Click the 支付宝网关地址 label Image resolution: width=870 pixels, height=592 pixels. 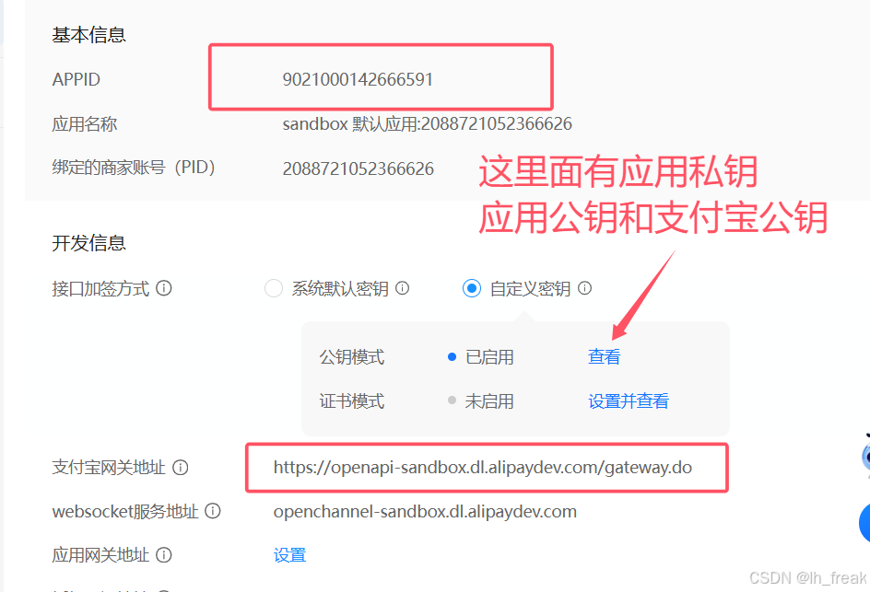[109, 468]
